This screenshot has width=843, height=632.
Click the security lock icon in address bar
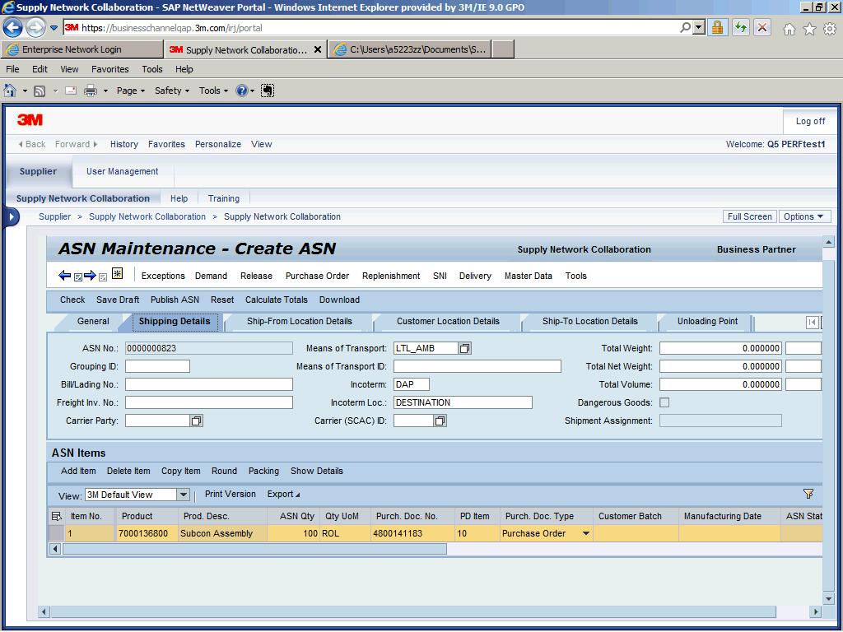click(x=717, y=27)
